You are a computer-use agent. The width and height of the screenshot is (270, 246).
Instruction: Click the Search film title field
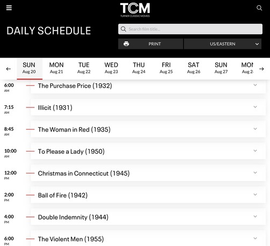pos(190,29)
